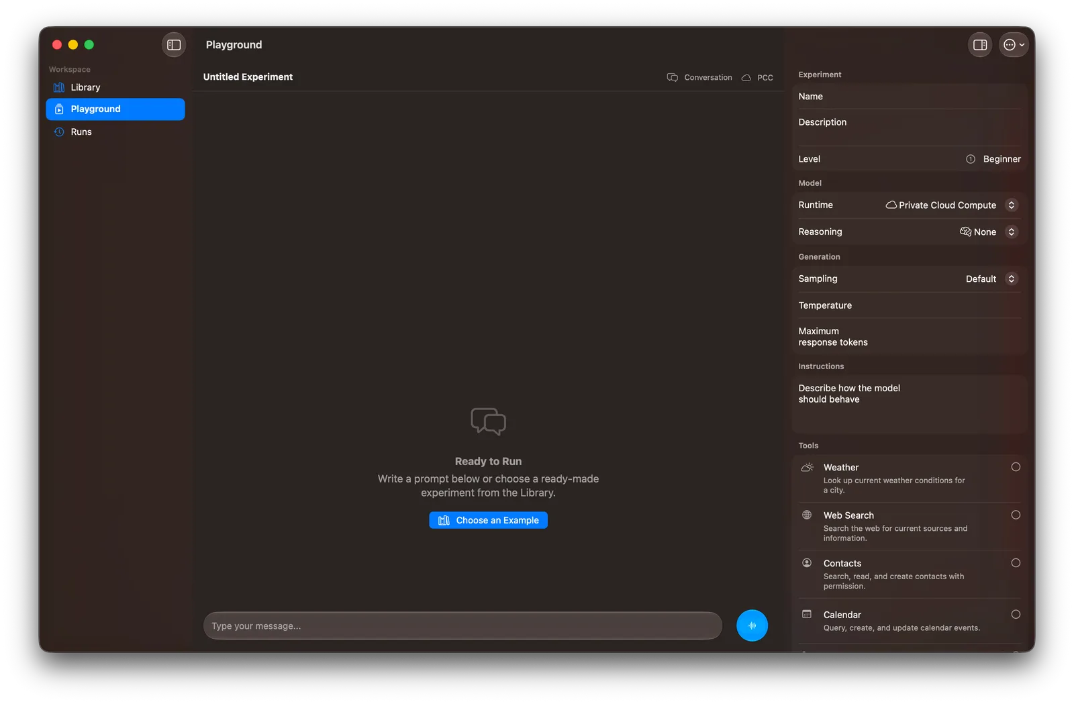Click the Conversation bubbles icon in header
The image size is (1074, 704).
point(672,77)
